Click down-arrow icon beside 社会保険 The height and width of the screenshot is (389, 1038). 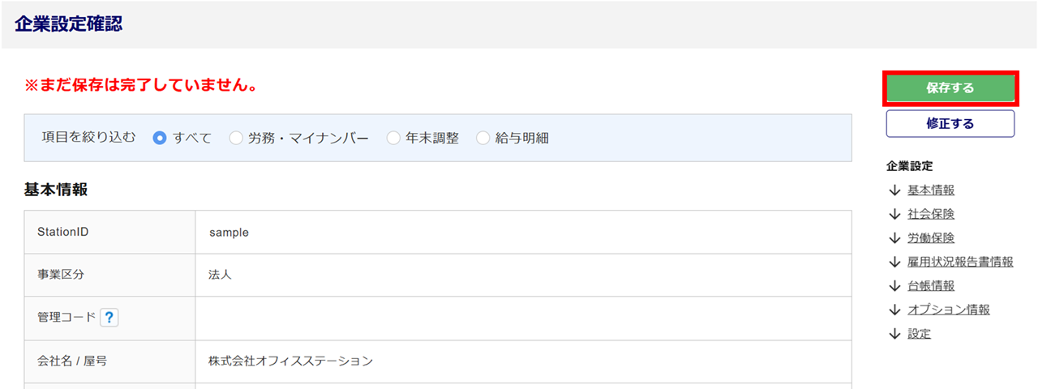coord(894,215)
